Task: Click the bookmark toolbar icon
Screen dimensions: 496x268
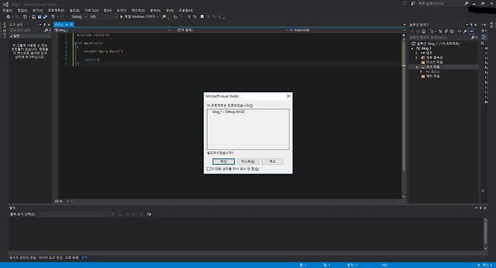Action: tap(202, 17)
